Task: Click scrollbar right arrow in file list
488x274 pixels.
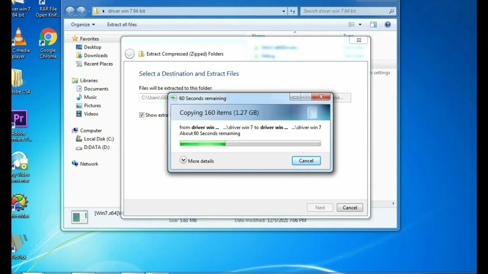Action: click(x=393, y=204)
